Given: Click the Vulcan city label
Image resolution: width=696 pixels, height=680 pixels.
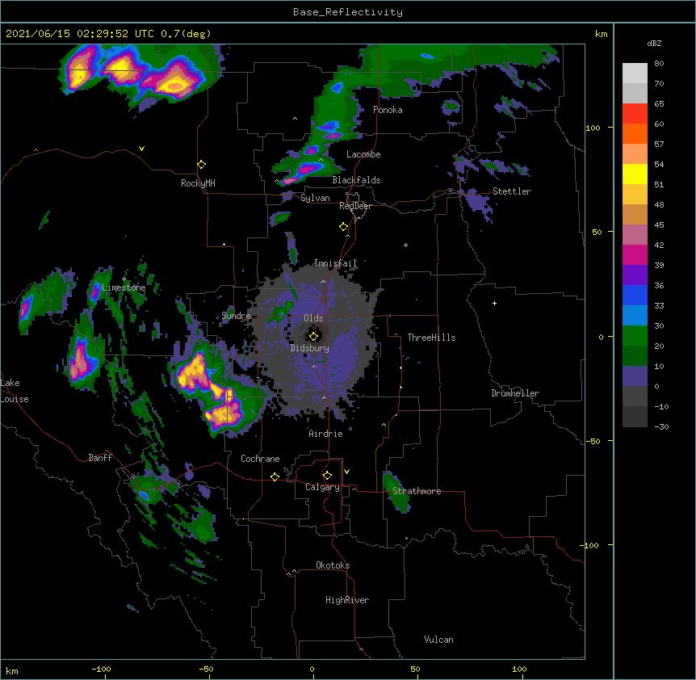Looking at the screenshot, I should pos(438,639).
